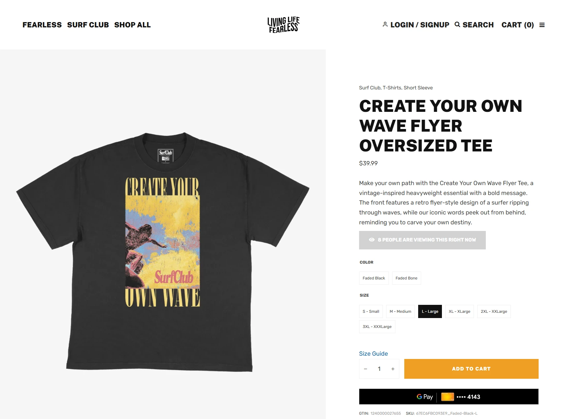
Task: Choose size S - Small
Action: click(x=371, y=311)
